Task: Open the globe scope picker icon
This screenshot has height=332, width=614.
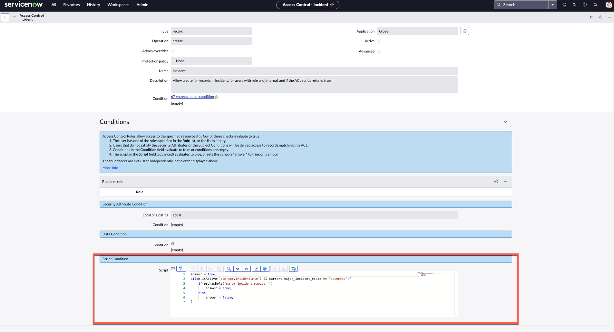Action: [564, 5]
